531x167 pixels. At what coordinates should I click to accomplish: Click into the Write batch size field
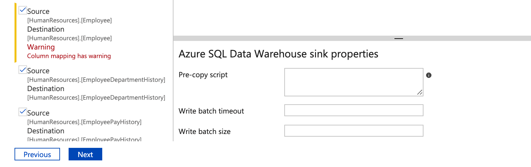pos(354,131)
